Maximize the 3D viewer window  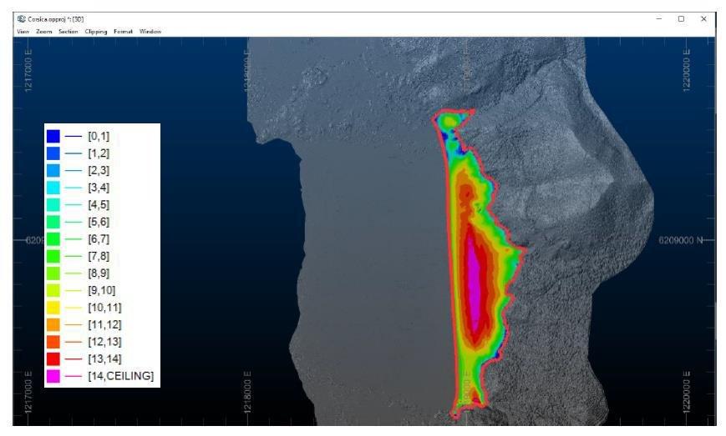pyautogui.click(x=681, y=18)
